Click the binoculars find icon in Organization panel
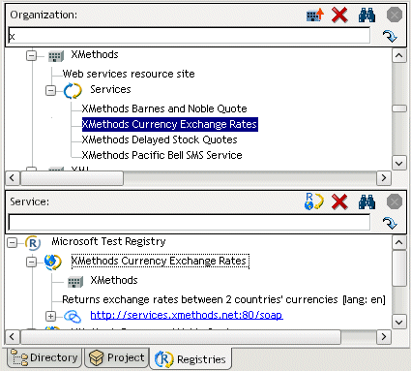The image size is (411, 371). (367, 15)
